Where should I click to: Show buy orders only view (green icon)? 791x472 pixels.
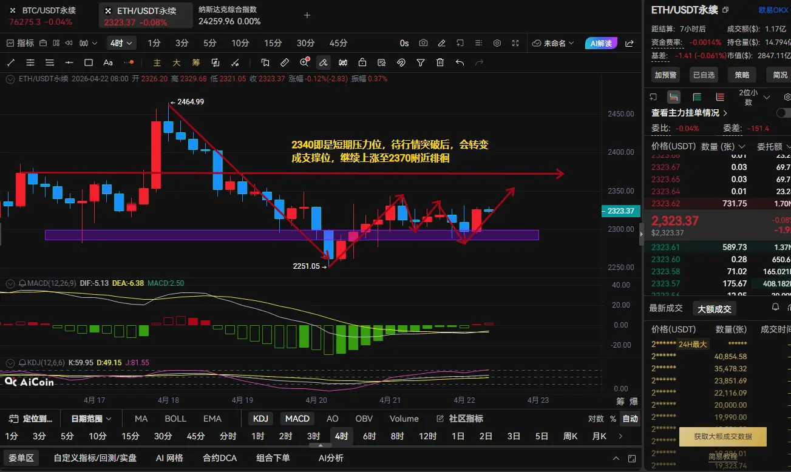point(697,97)
